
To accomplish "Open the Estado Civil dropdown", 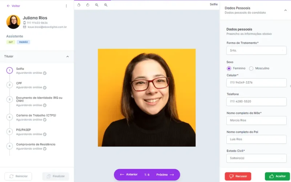I will (x=256, y=158).
